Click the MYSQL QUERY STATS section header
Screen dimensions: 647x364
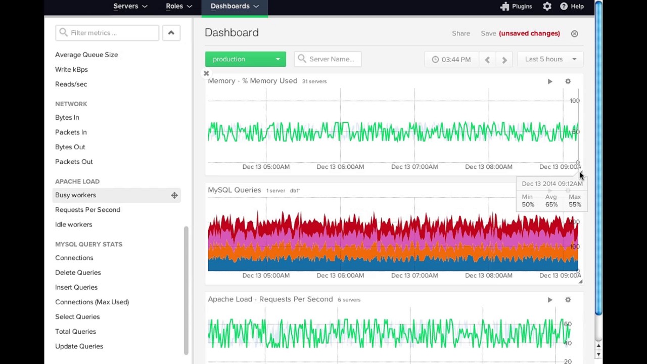(88, 244)
